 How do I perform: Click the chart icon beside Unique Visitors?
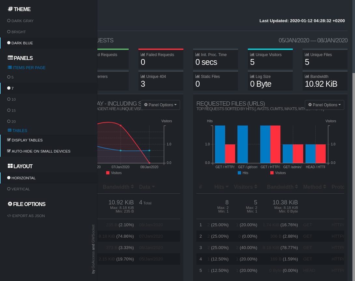(252, 55)
